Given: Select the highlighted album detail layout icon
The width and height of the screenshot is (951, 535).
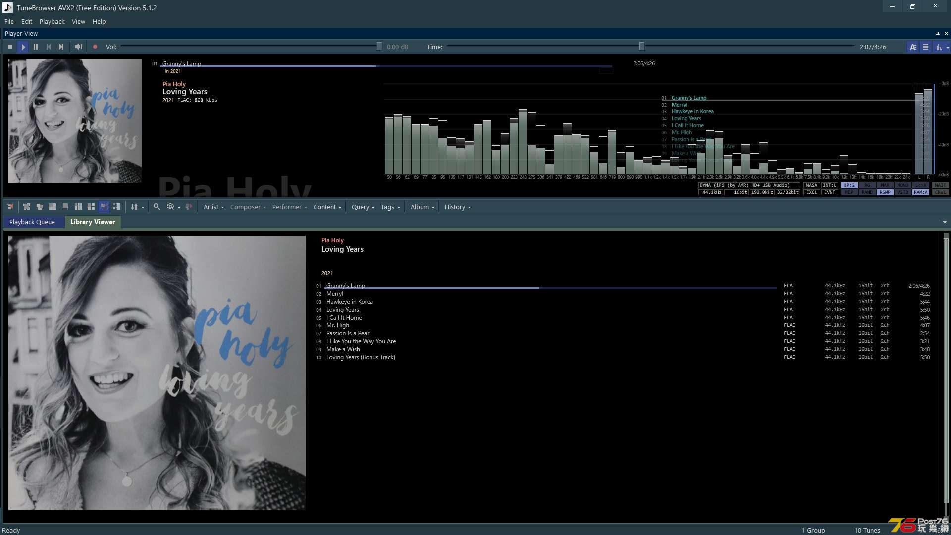Looking at the screenshot, I should click(x=104, y=207).
